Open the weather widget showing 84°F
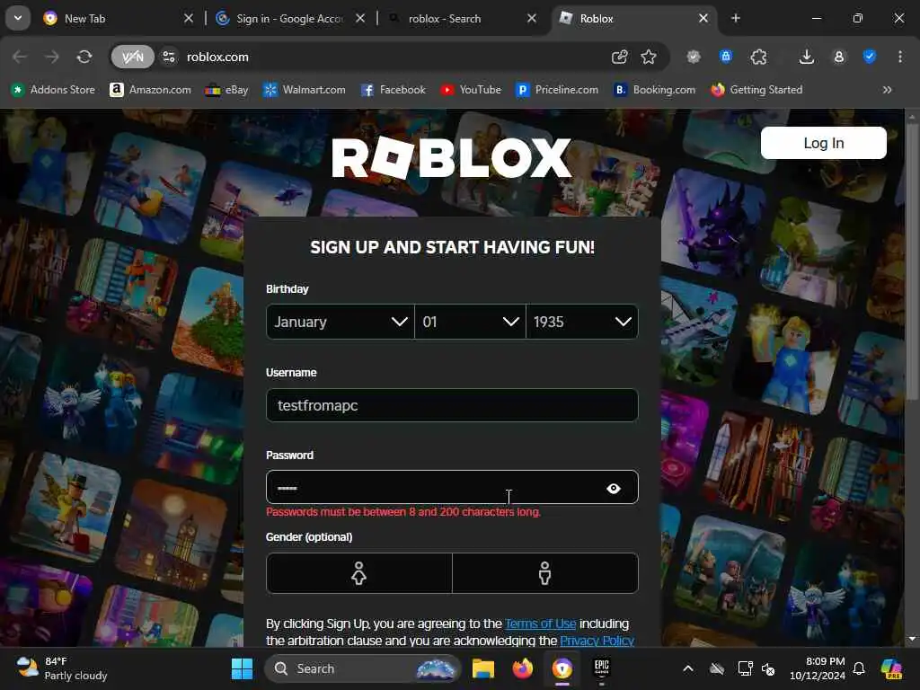 click(62, 668)
